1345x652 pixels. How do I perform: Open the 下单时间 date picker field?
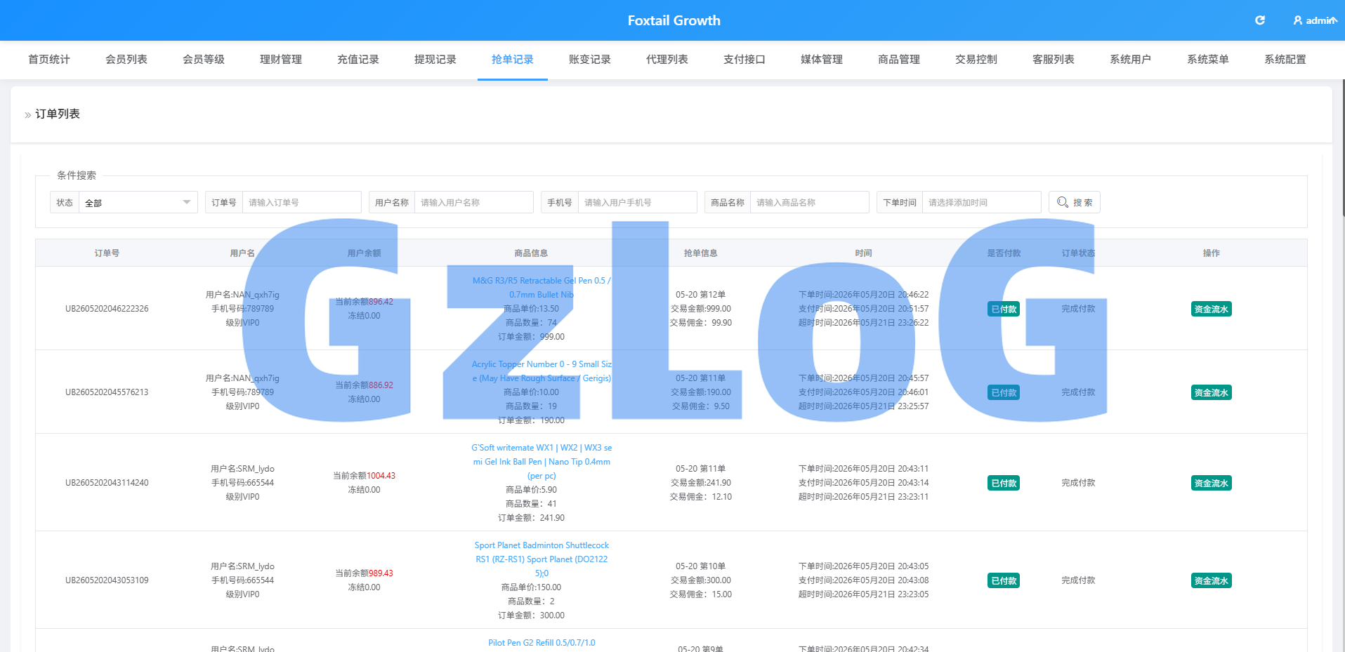pyautogui.click(x=981, y=202)
